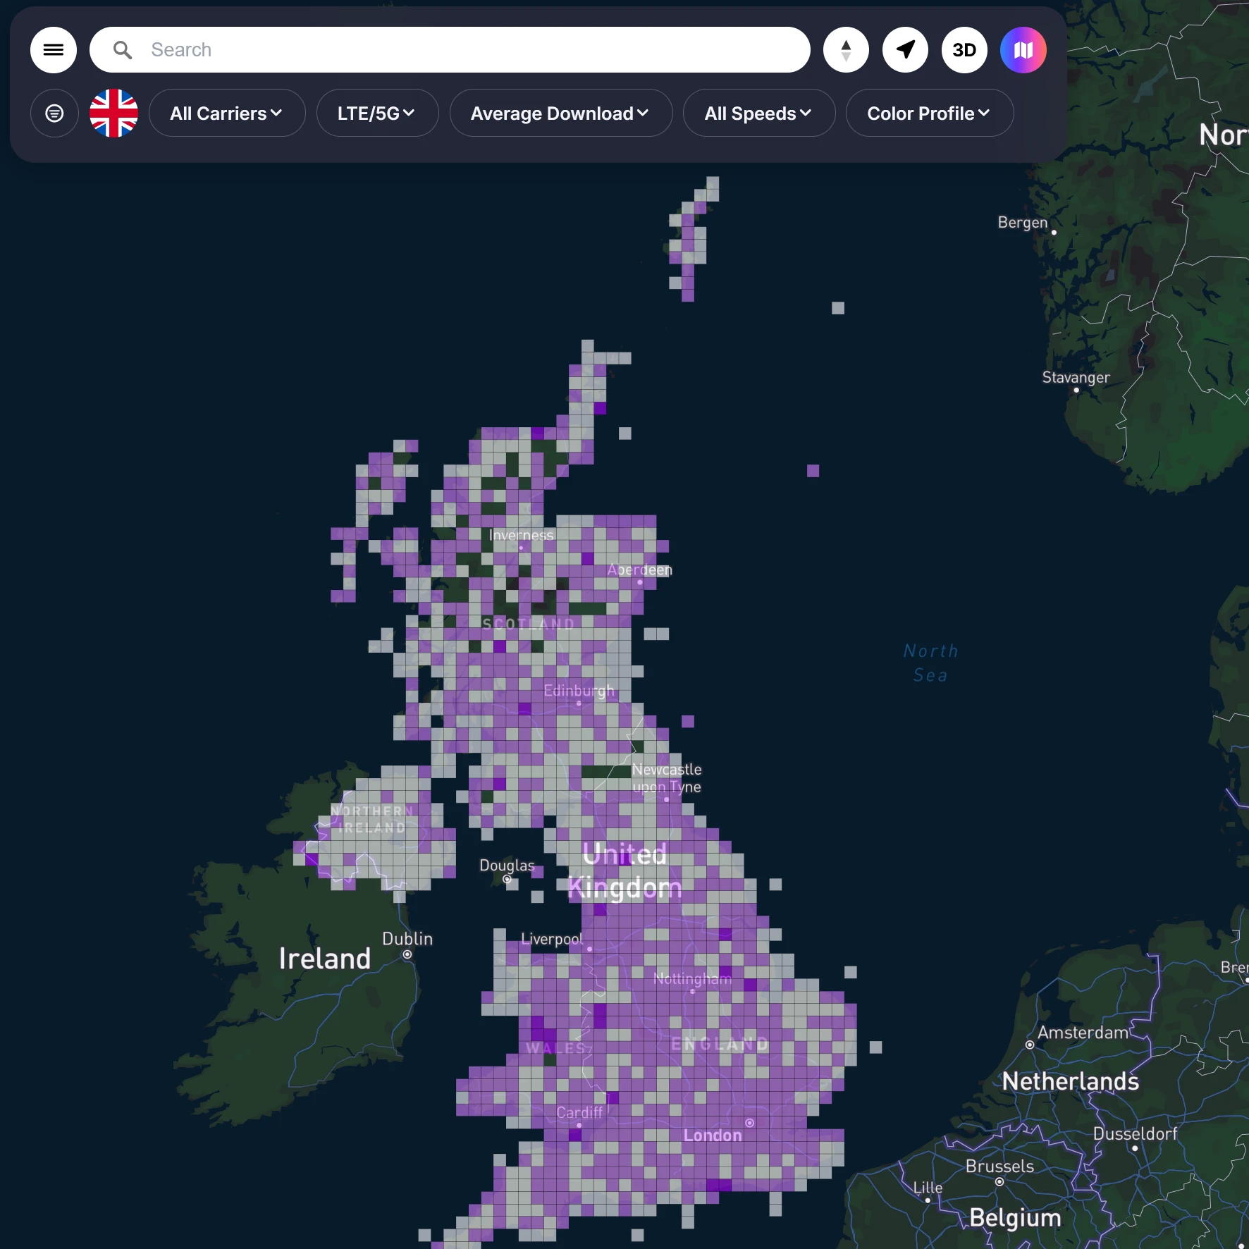Select the Amsterdam map label
This screenshot has height=1249, width=1249.
[1083, 1033]
